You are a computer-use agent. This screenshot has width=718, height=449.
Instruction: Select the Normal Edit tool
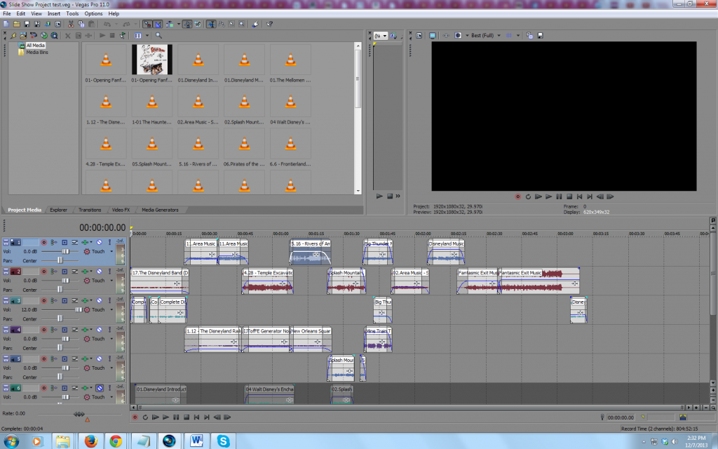pyautogui.click(x=211, y=24)
